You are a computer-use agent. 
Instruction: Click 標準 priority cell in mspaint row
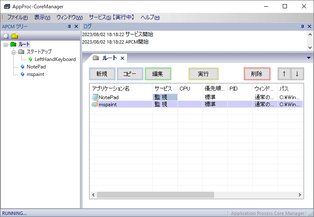(215, 104)
